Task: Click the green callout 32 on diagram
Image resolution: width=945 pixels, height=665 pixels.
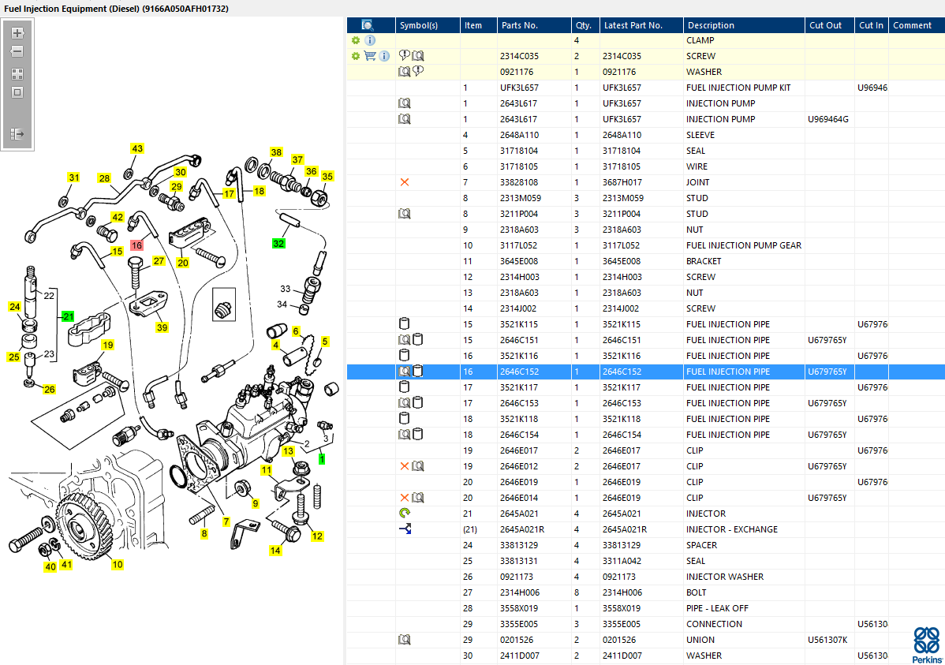Action: [278, 243]
